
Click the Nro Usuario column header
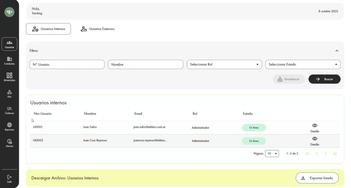point(43,114)
